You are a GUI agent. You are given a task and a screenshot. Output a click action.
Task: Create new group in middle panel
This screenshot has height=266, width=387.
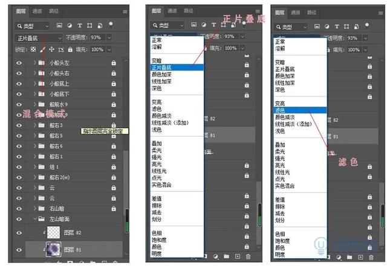(226, 256)
